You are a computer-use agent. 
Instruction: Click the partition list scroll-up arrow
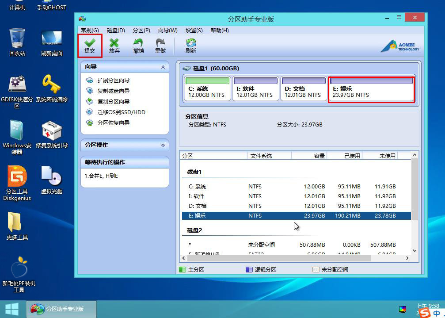415,155
